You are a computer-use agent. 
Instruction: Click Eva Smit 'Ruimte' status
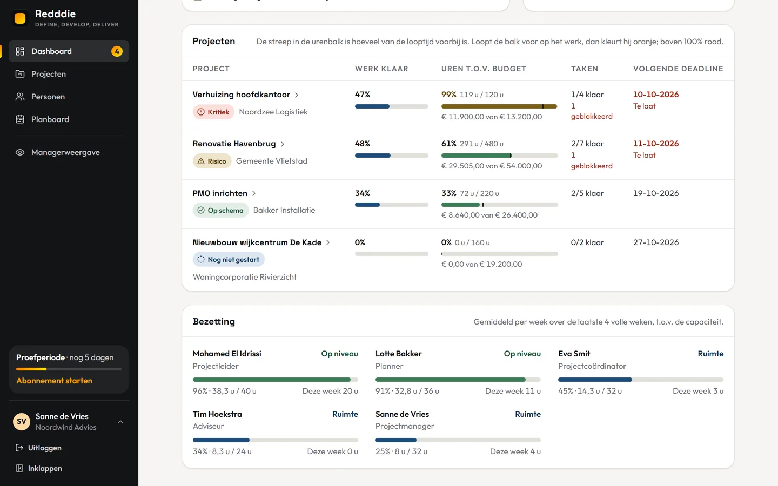click(710, 354)
